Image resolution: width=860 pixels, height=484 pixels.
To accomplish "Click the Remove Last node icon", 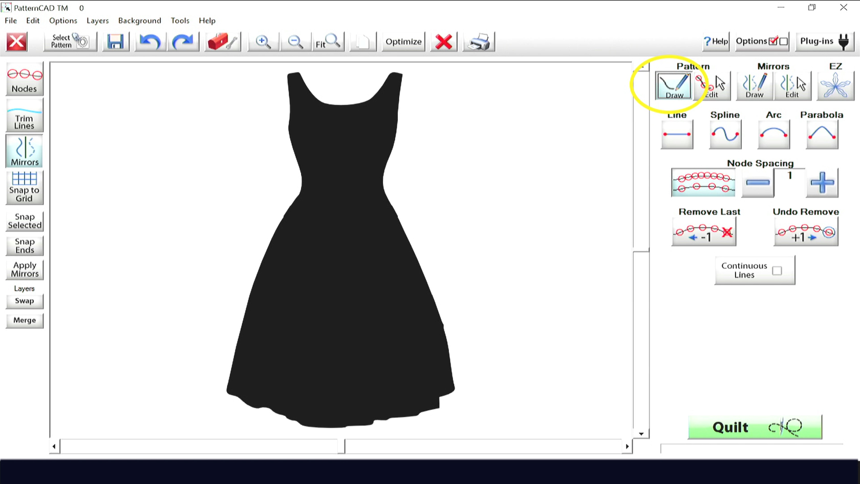I will click(704, 233).
